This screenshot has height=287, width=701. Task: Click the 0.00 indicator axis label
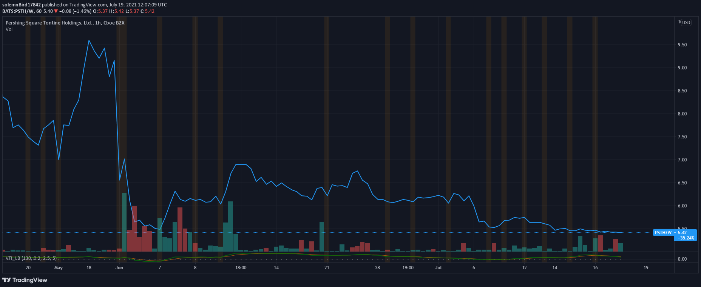682,259
